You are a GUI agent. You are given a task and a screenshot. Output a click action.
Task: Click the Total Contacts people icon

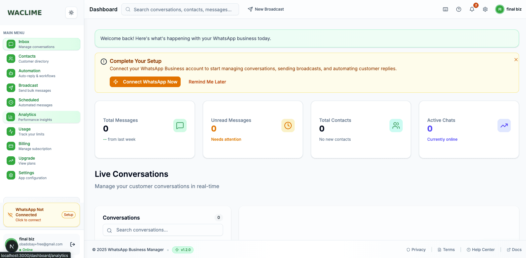396,126
